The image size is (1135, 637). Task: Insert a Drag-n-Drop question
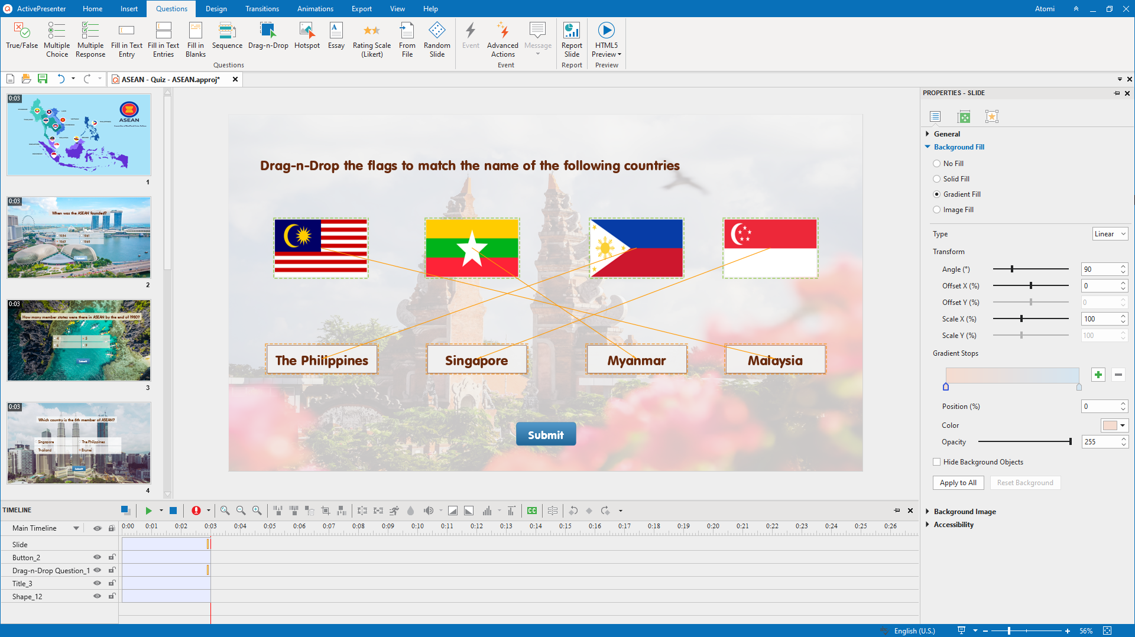click(268, 35)
